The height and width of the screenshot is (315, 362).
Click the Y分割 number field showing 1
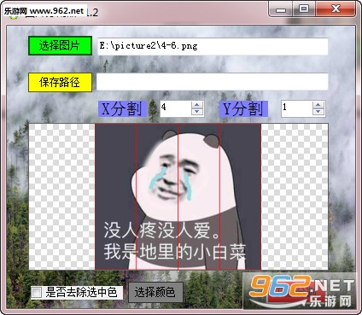coord(297,108)
